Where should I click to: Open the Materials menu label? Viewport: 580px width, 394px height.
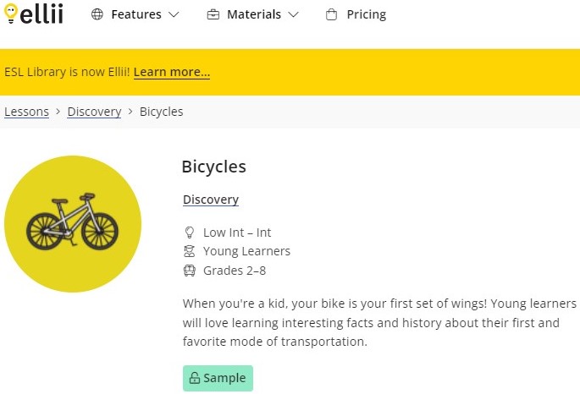point(253,15)
